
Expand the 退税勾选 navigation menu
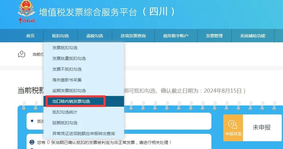click(95, 36)
